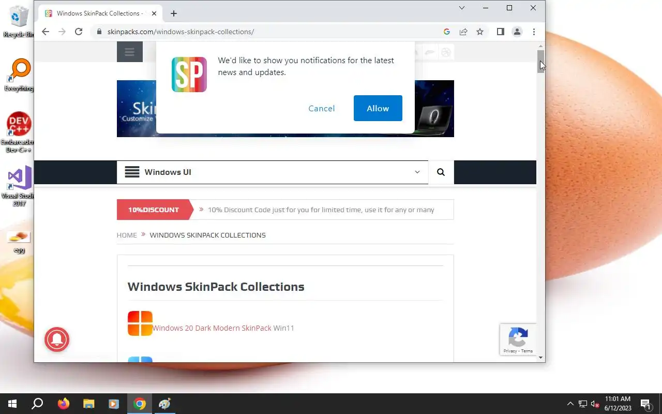
Task: Open Visual Studio 2017 desktop shortcut
Action: coord(19,186)
